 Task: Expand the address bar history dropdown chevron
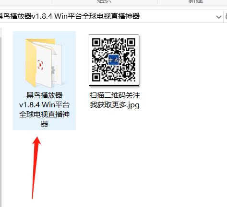tap(218, 17)
